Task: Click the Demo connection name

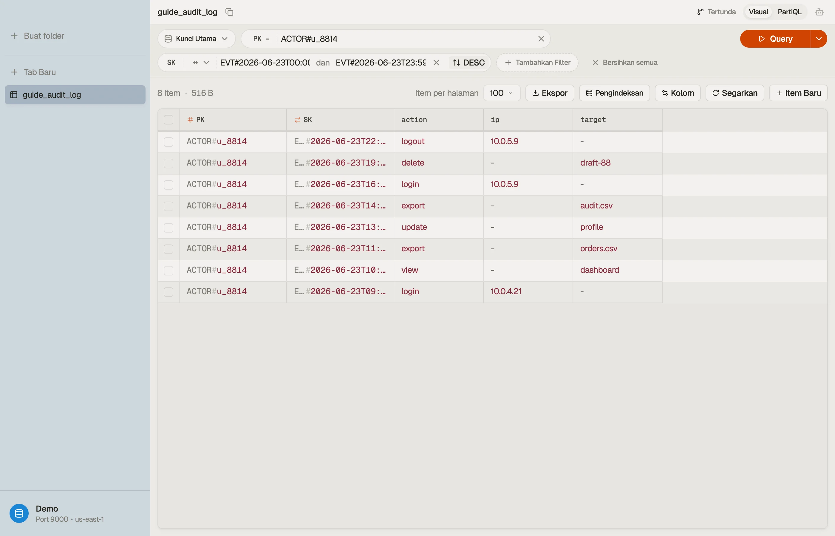Action: tap(47, 509)
